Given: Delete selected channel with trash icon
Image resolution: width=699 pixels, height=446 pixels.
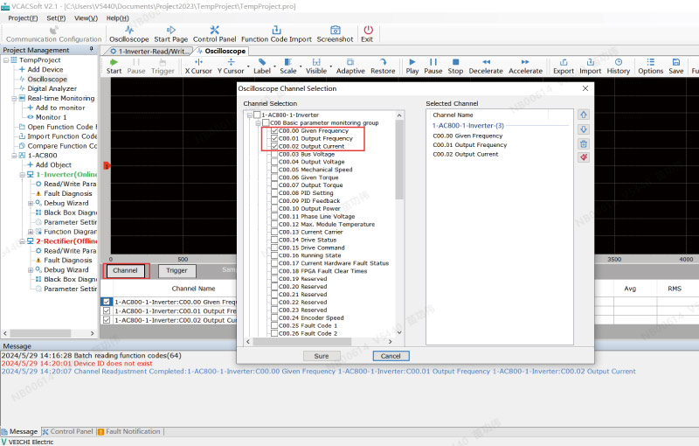Looking at the screenshot, I should coord(584,143).
